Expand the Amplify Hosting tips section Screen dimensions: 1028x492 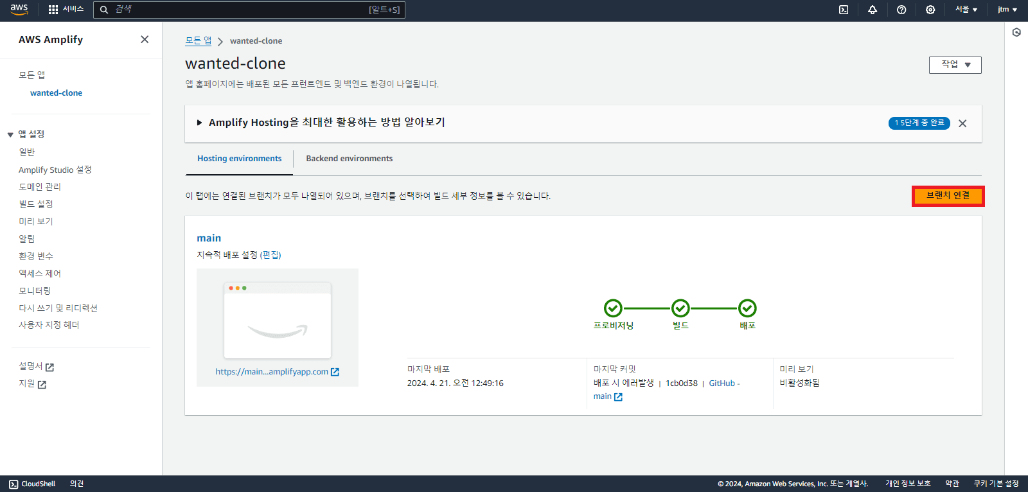click(200, 123)
